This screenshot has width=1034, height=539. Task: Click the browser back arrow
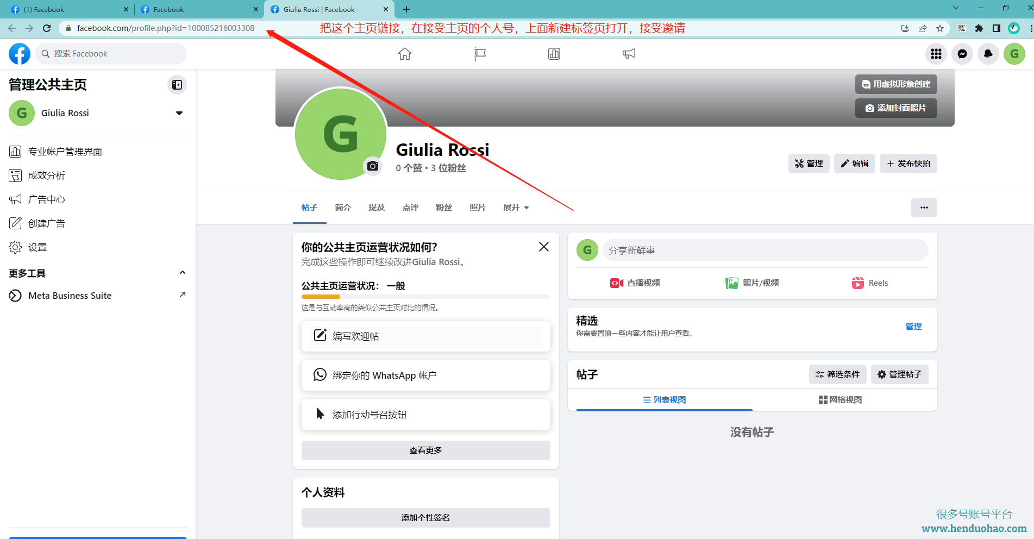(x=12, y=28)
